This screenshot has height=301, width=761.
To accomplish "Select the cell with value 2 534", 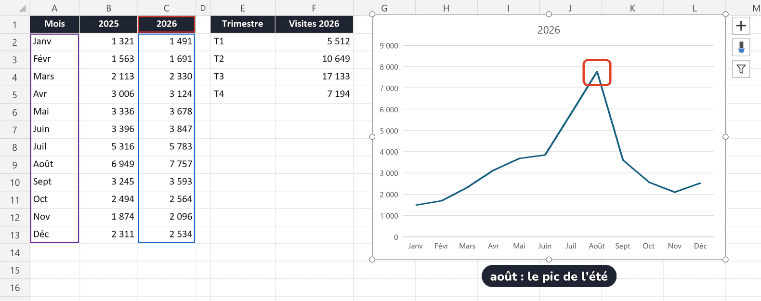I will tap(167, 234).
